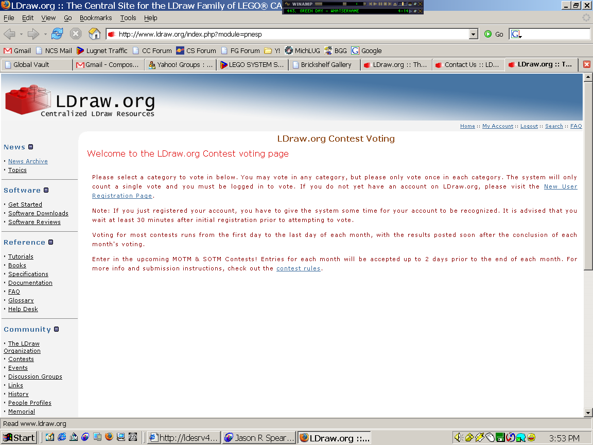
Task: Click the My Account link
Action: pos(498,126)
